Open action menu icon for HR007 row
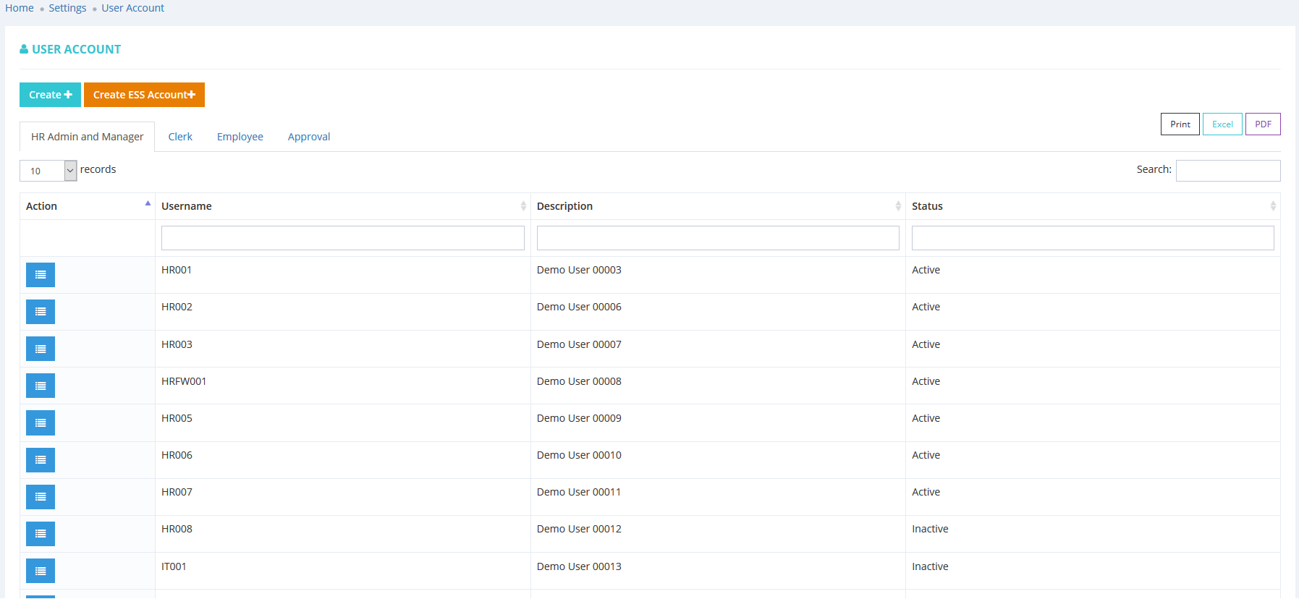The height and width of the screenshot is (599, 1299). [x=41, y=497]
